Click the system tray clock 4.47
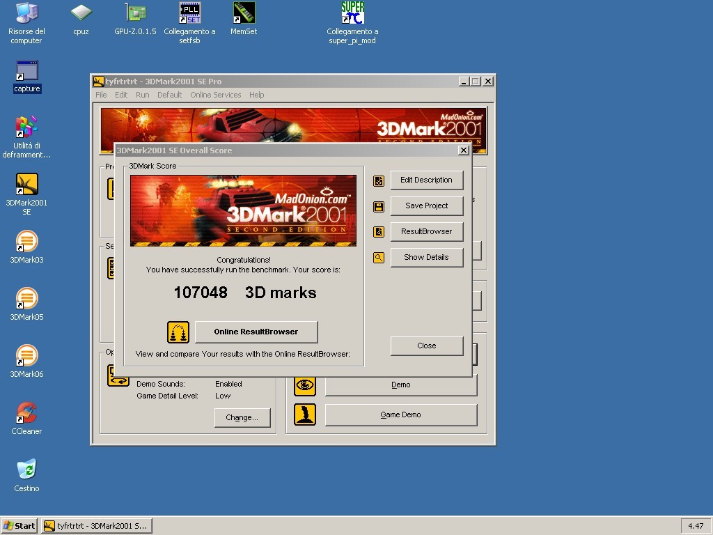Screen dimensions: 713x535 point(696,526)
